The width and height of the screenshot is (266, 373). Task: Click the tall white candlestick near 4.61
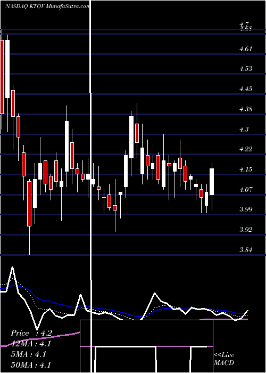pos(7,69)
